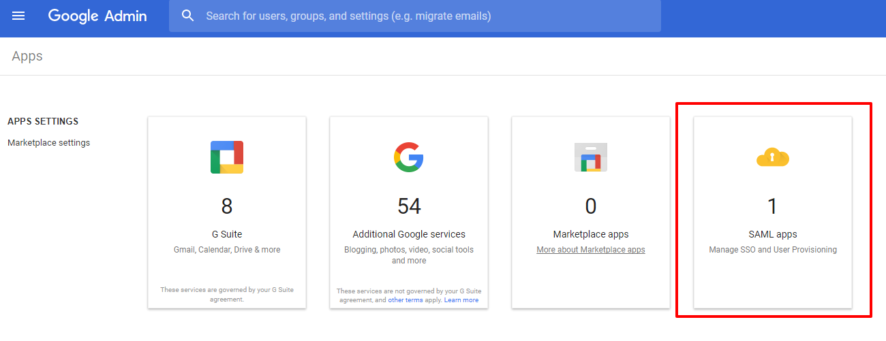Click the search magnifier icon
886x341 pixels.
click(x=188, y=16)
